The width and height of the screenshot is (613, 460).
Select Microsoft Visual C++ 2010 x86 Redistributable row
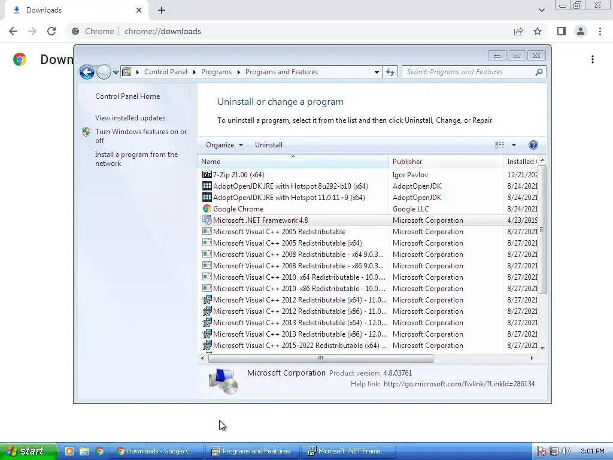pos(369,288)
